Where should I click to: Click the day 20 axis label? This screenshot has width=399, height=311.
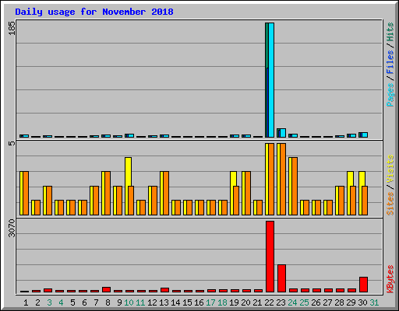tap(245, 302)
